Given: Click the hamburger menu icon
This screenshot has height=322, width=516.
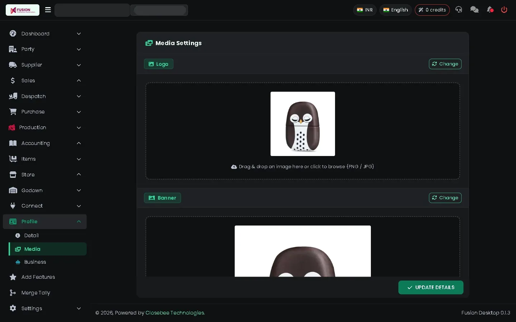Looking at the screenshot, I should point(48,10).
